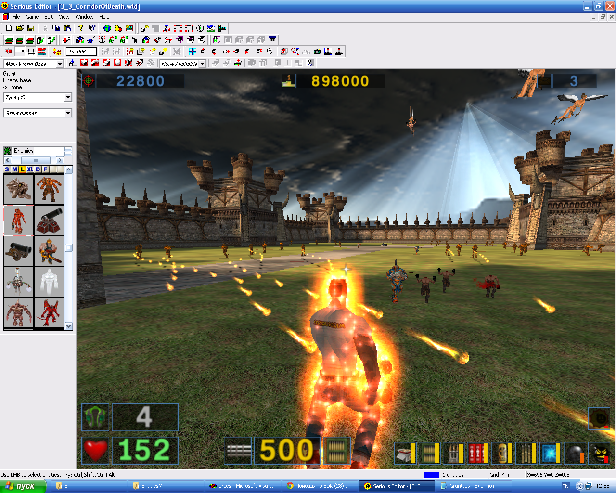This screenshot has height=493, width=616.
Task: Click the 1e+006 input field
Action: 81,52
